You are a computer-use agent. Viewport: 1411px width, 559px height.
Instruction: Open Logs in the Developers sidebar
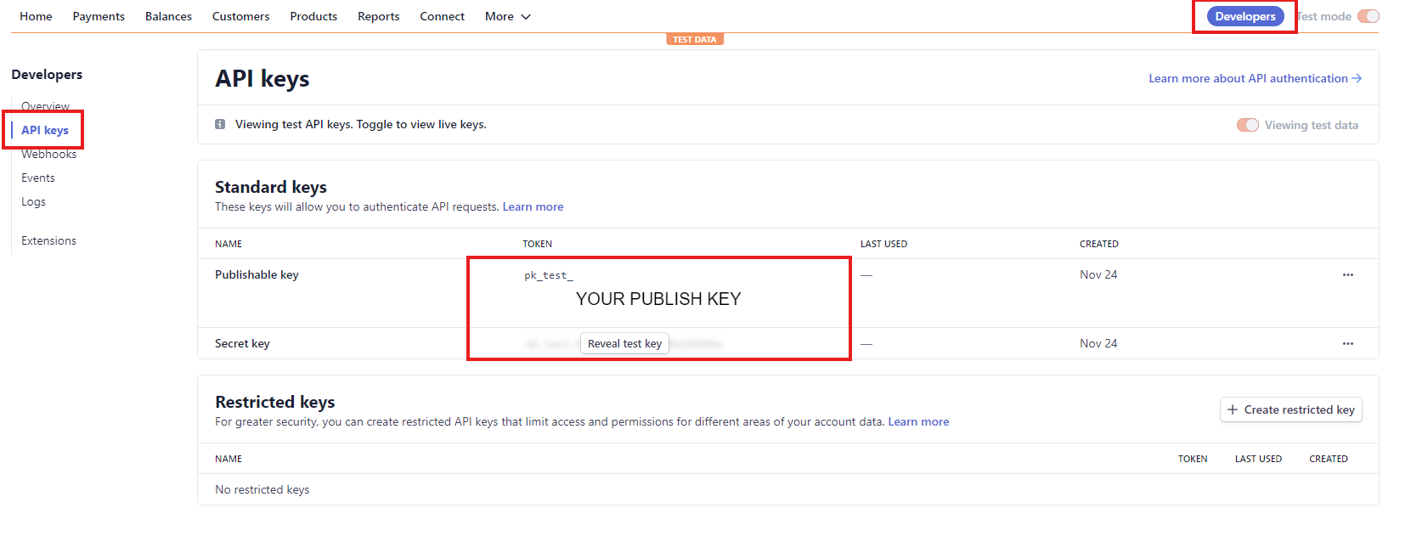(34, 201)
